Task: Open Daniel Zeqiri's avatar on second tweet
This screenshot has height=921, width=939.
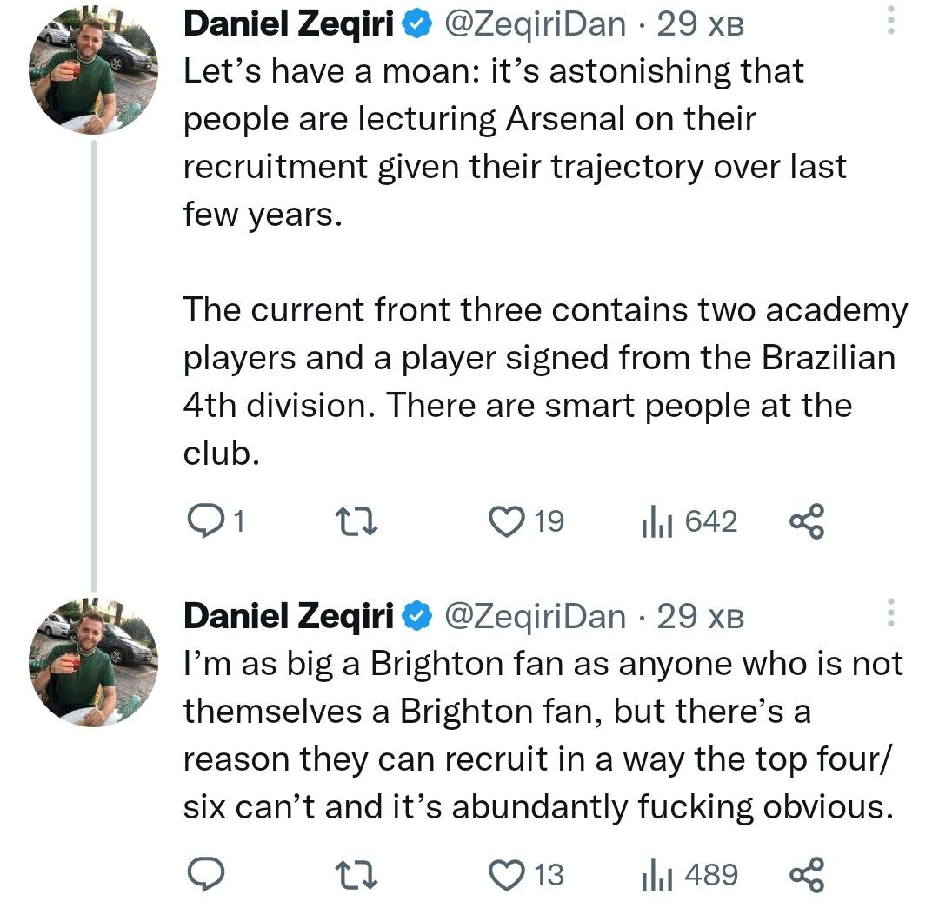Action: click(91, 665)
